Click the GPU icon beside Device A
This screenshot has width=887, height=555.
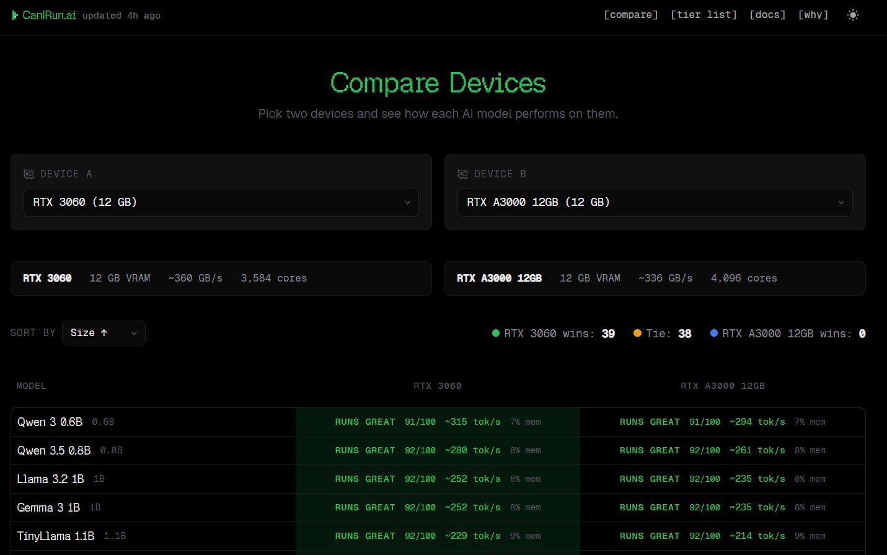[29, 174]
